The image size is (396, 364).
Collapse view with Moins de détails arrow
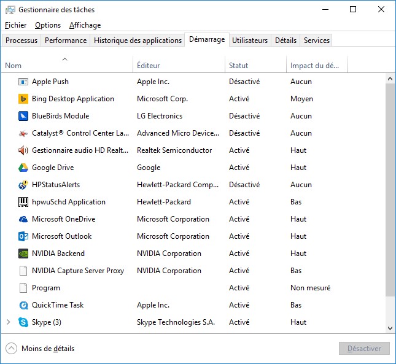11,349
